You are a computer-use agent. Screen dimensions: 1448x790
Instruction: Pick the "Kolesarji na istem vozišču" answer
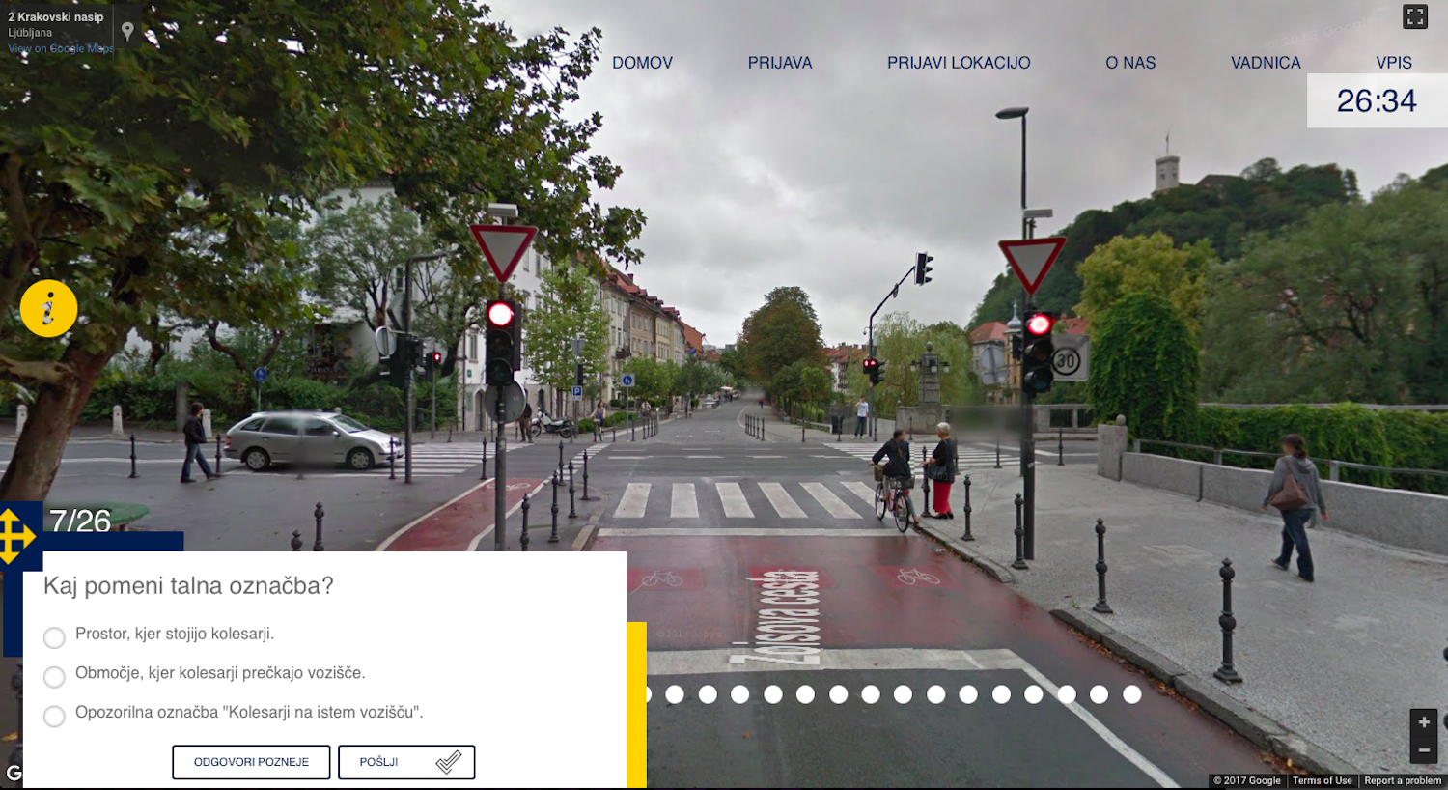click(55, 716)
